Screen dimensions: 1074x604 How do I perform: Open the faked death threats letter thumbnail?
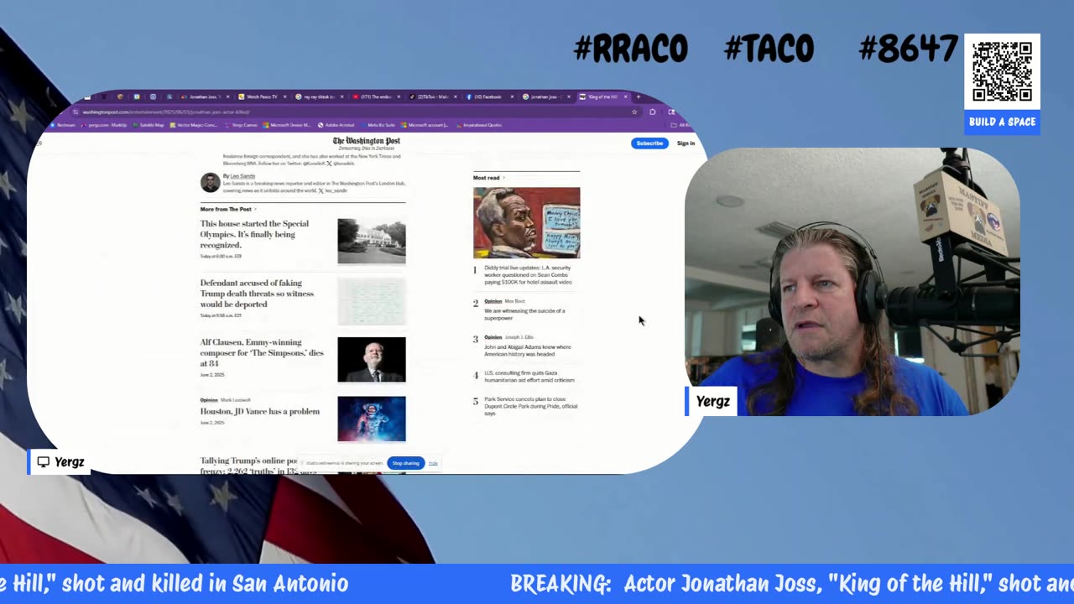pos(372,300)
